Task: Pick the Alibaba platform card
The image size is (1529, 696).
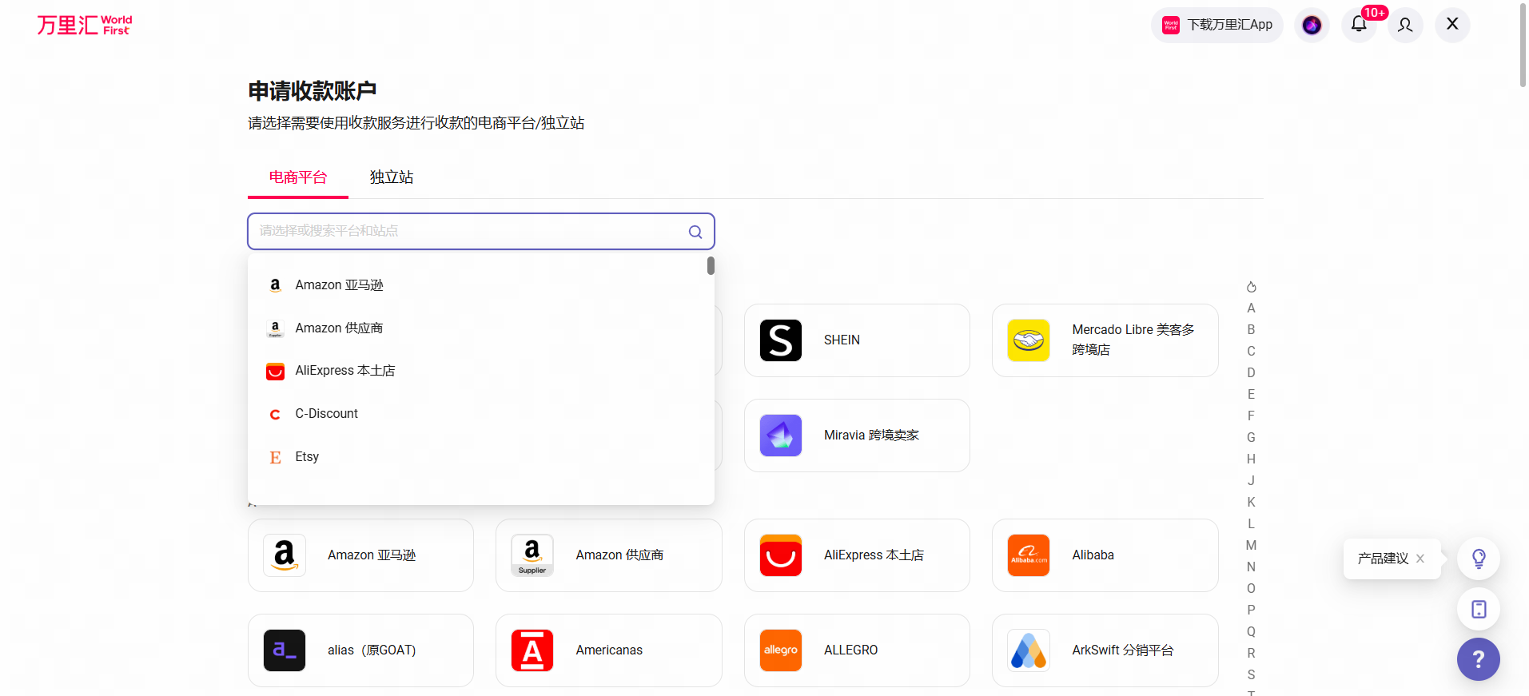Action: click(1105, 555)
